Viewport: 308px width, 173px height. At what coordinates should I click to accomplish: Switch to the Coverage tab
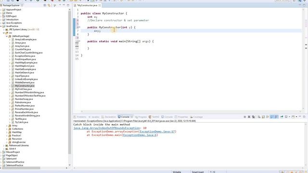[196, 117]
